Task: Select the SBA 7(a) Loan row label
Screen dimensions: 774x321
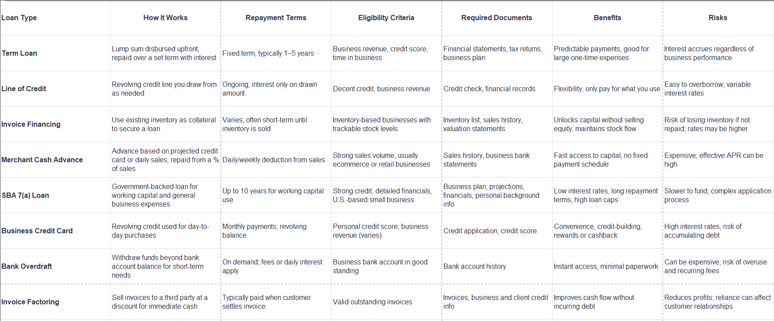Action: [25, 196]
